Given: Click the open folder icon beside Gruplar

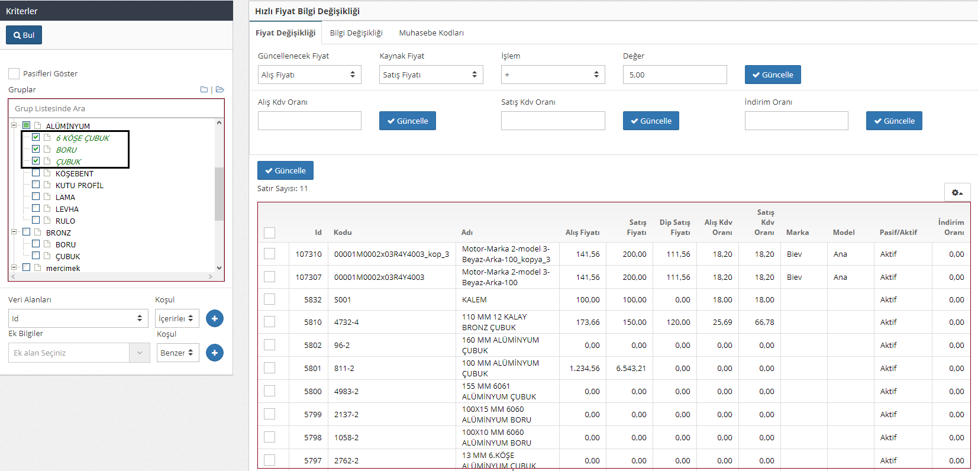Looking at the screenshot, I should coord(220,90).
